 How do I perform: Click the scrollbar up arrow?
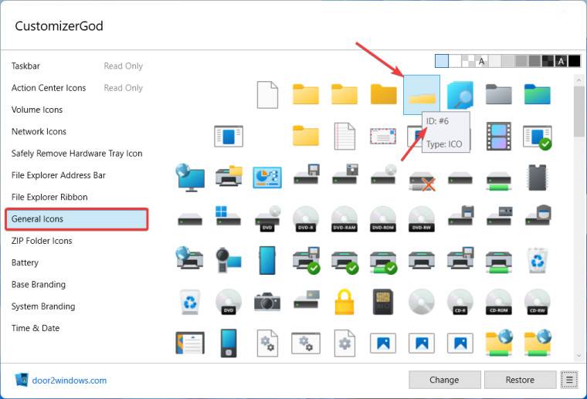point(579,80)
